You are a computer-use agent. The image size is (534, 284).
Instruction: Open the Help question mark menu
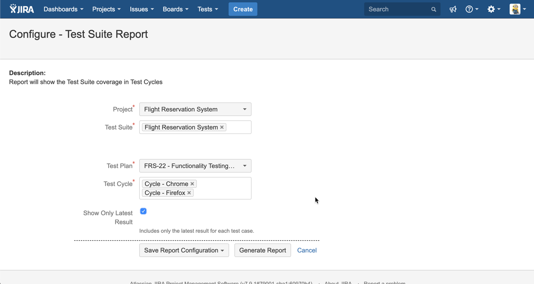(x=472, y=9)
